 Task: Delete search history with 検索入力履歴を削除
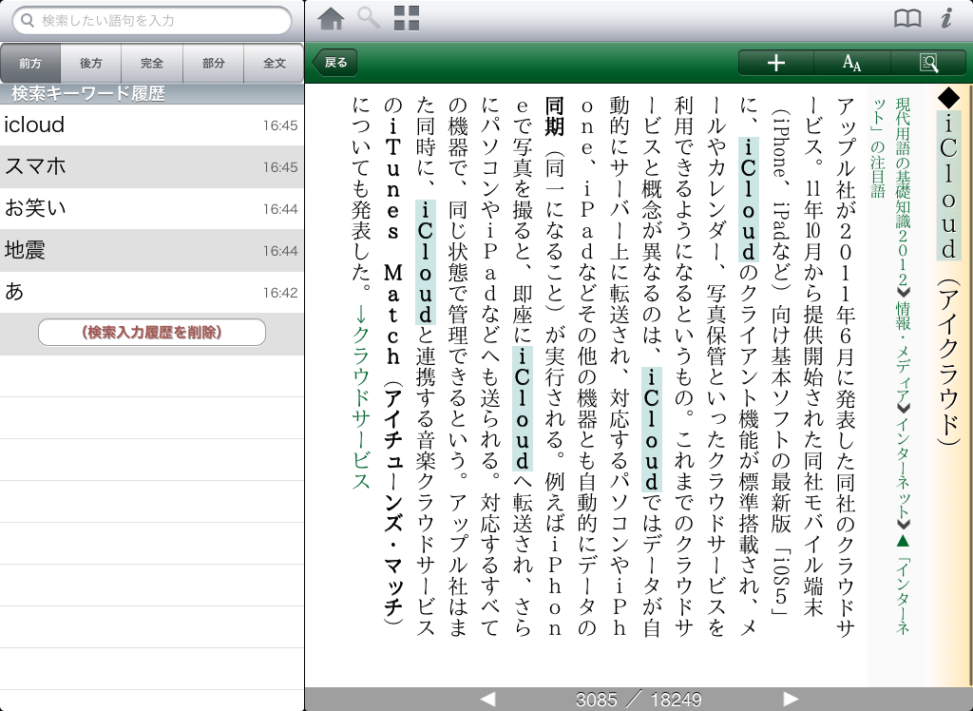tap(152, 332)
